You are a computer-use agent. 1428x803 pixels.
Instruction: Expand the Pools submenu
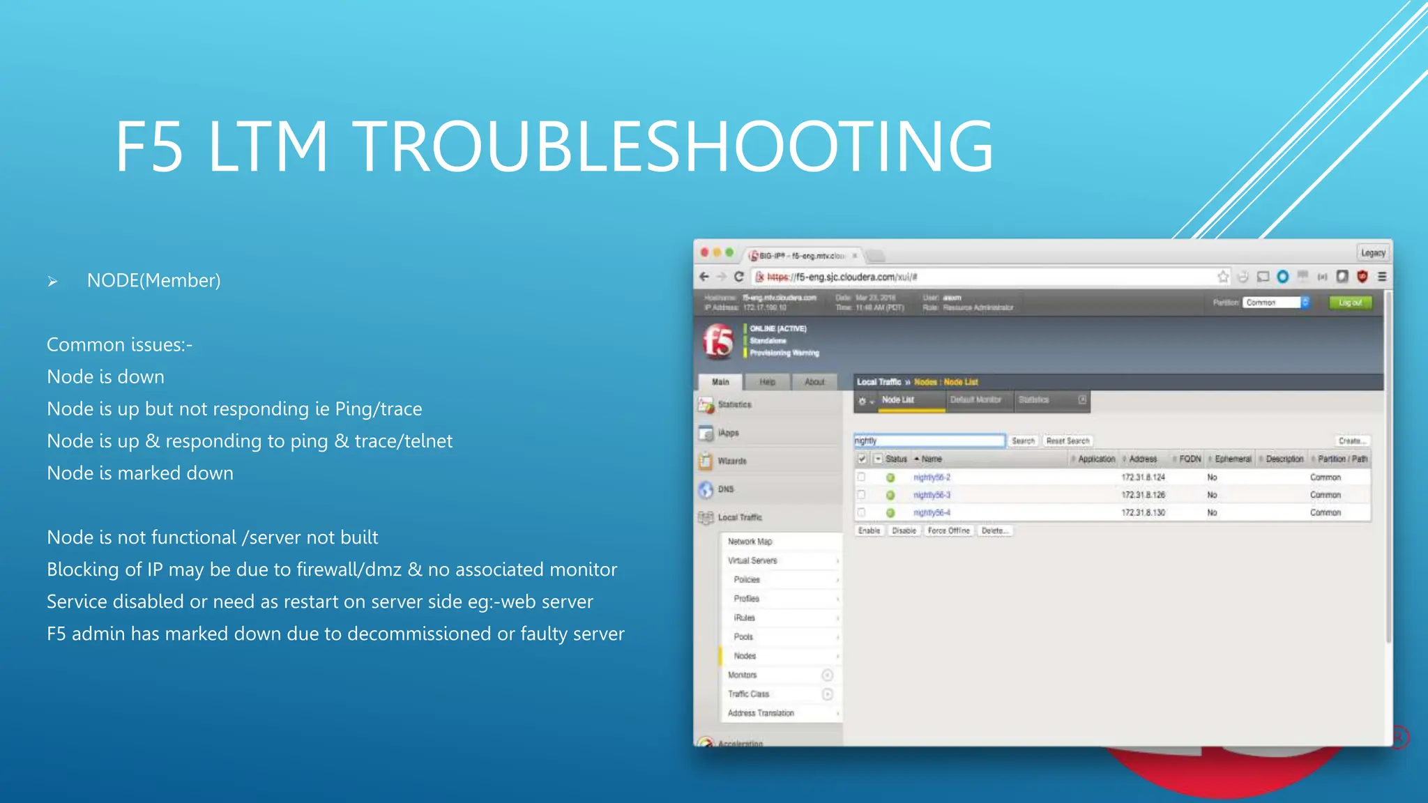point(837,636)
